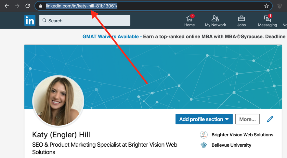This screenshot has height=158, width=287.
Task: Click the shield extension icon
Action: point(279,6)
